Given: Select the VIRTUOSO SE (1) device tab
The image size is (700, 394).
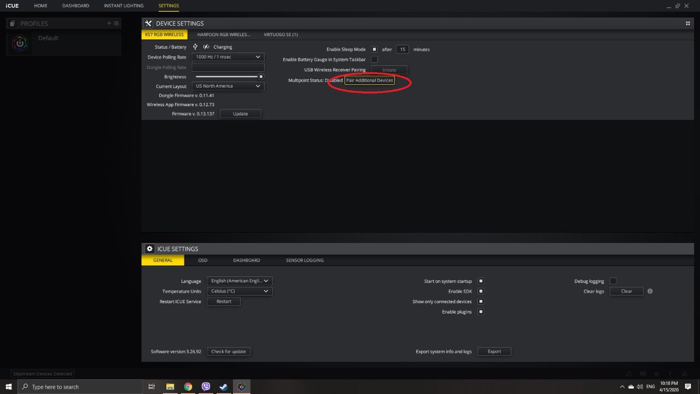Looking at the screenshot, I should (x=281, y=34).
